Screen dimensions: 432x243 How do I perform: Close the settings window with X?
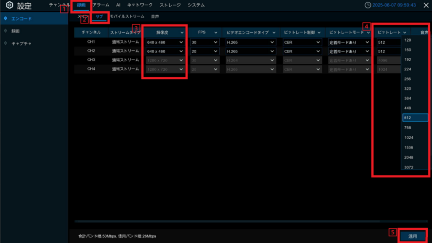426,5
